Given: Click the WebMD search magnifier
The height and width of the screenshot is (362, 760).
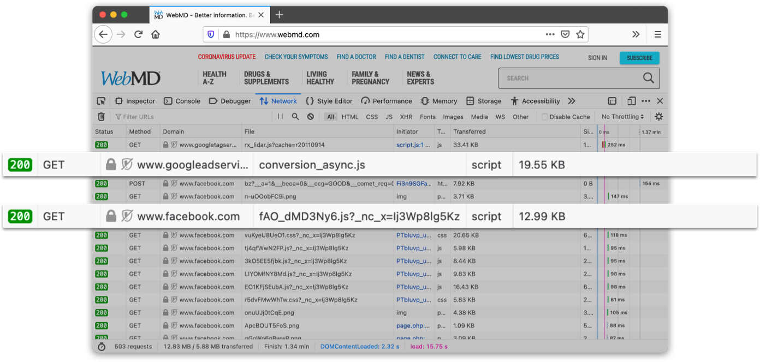Looking at the screenshot, I should tap(648, 78).
